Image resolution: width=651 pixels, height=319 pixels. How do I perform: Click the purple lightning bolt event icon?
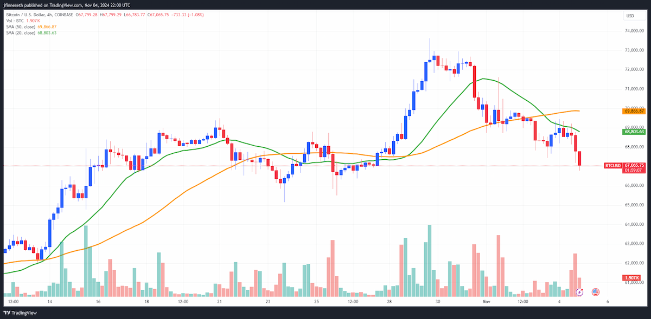click(x=579, y=292)
